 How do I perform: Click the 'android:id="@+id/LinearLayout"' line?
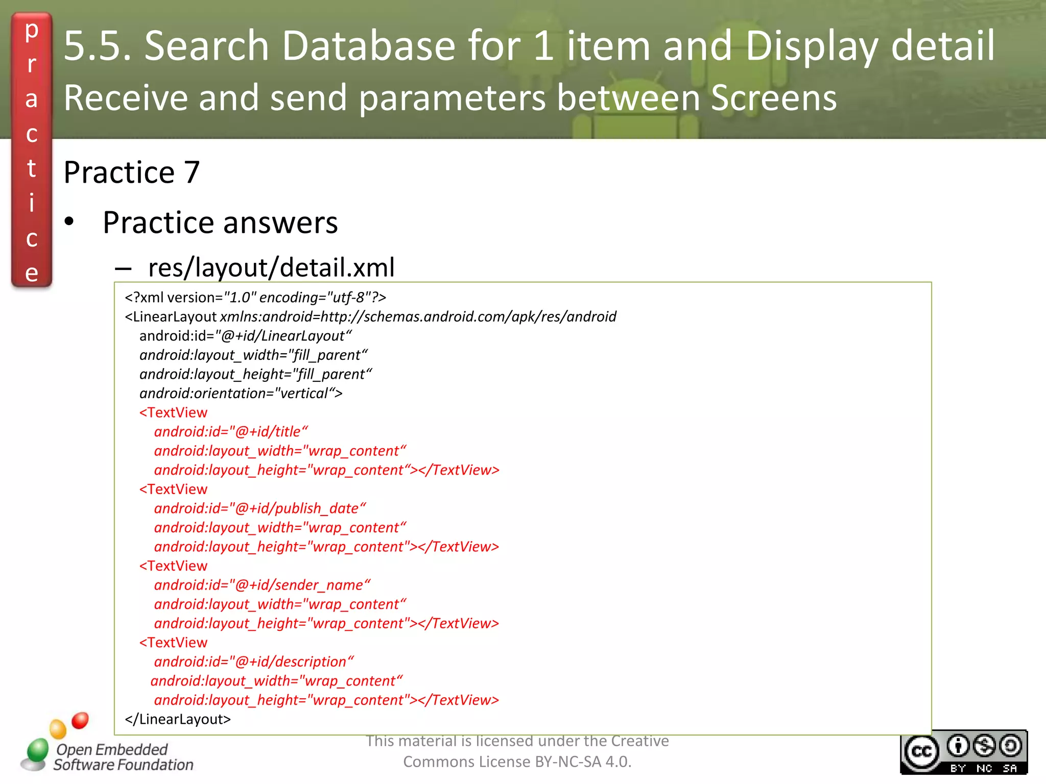tap(246, 336)
